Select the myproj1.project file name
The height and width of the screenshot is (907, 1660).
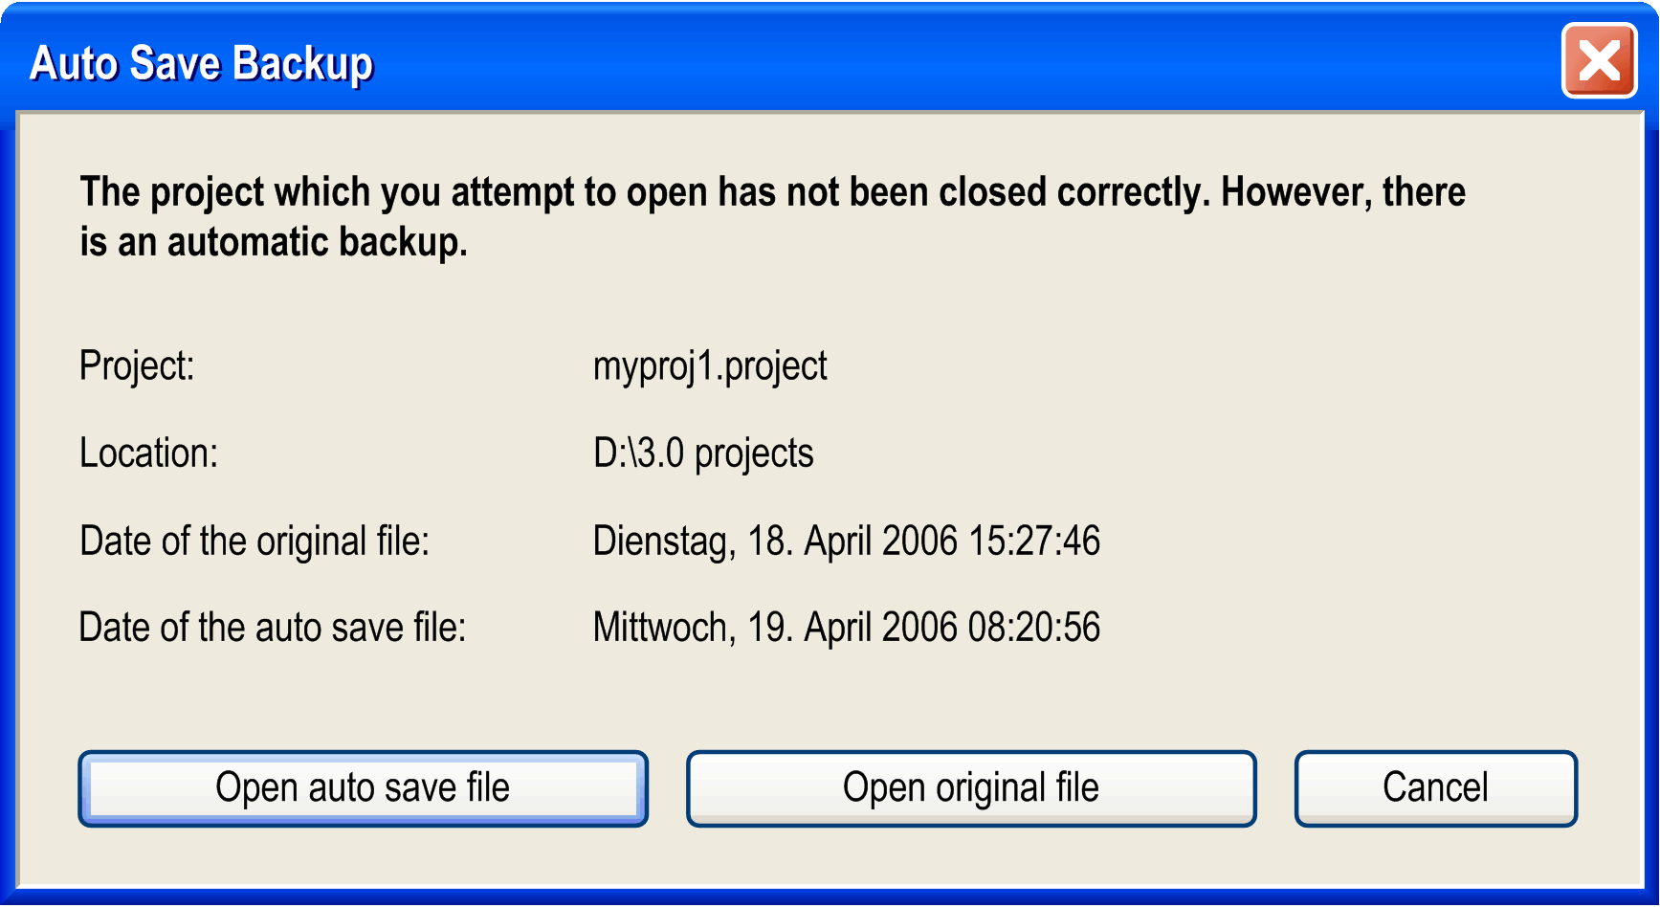[x=710, y=366]
